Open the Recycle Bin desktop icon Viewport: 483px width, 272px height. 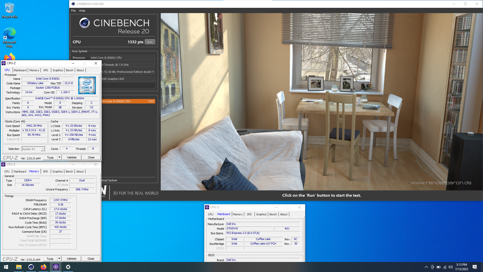[9, 10]
